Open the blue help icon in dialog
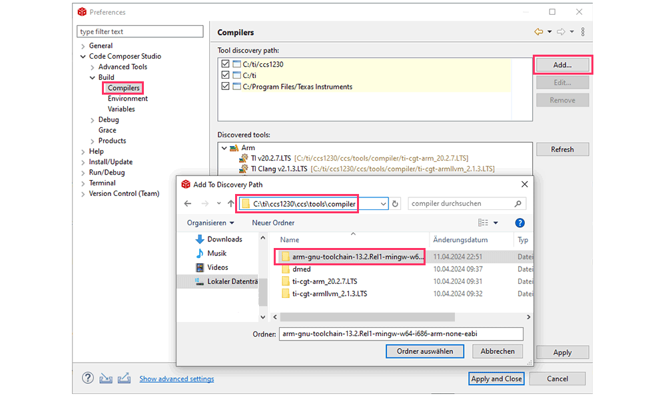The height and width of the screenshot is (400, 666). click(x=519, y=223)
